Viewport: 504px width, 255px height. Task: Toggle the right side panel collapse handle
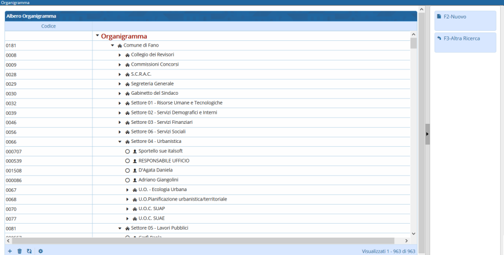click(427, 135)
